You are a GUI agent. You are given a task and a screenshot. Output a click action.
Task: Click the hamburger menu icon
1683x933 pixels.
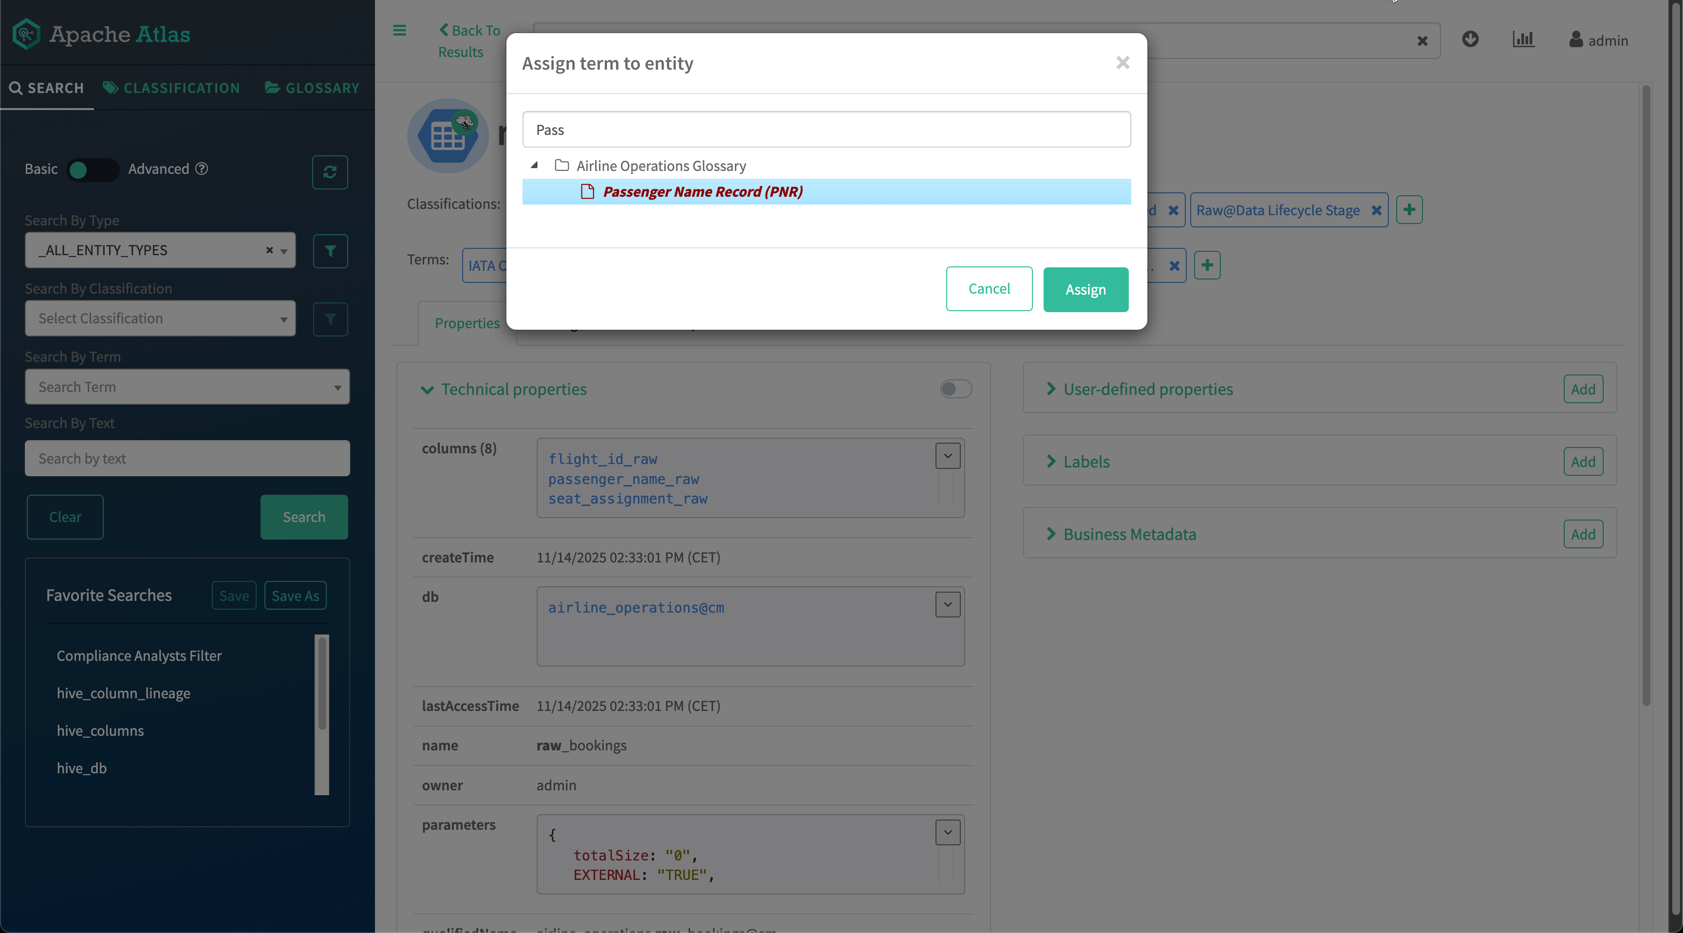399,31
